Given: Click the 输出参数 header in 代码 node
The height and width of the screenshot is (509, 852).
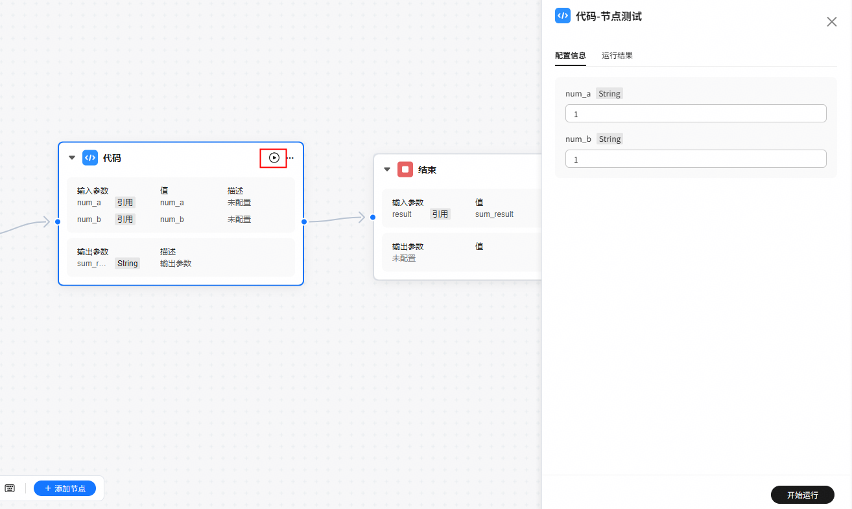Looking at the screenshot, I should point(93,252).
